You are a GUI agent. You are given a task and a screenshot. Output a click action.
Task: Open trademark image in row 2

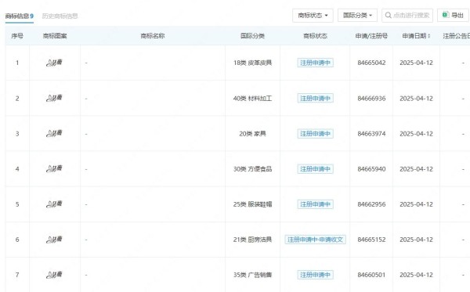[x=54, y=98]
